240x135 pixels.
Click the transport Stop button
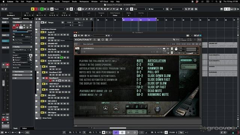[x=122, y=132]
